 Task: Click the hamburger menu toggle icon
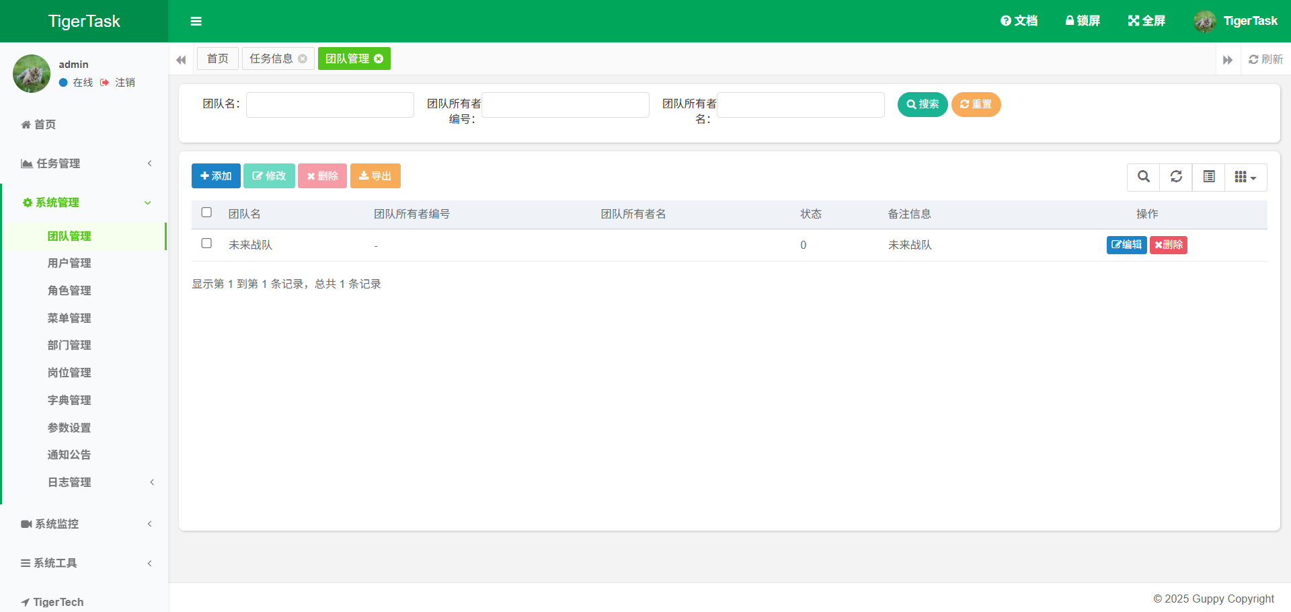196,22
